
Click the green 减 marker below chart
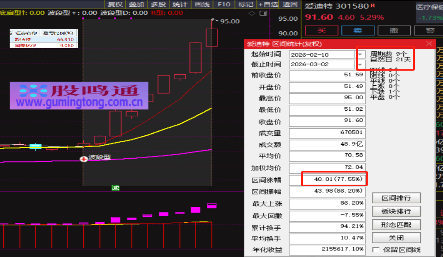click(x=116, y=188)
